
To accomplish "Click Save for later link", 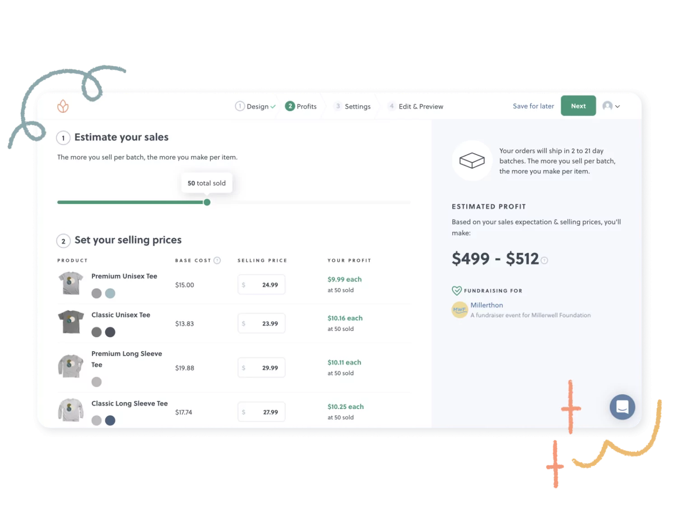I will pos(533,106).
